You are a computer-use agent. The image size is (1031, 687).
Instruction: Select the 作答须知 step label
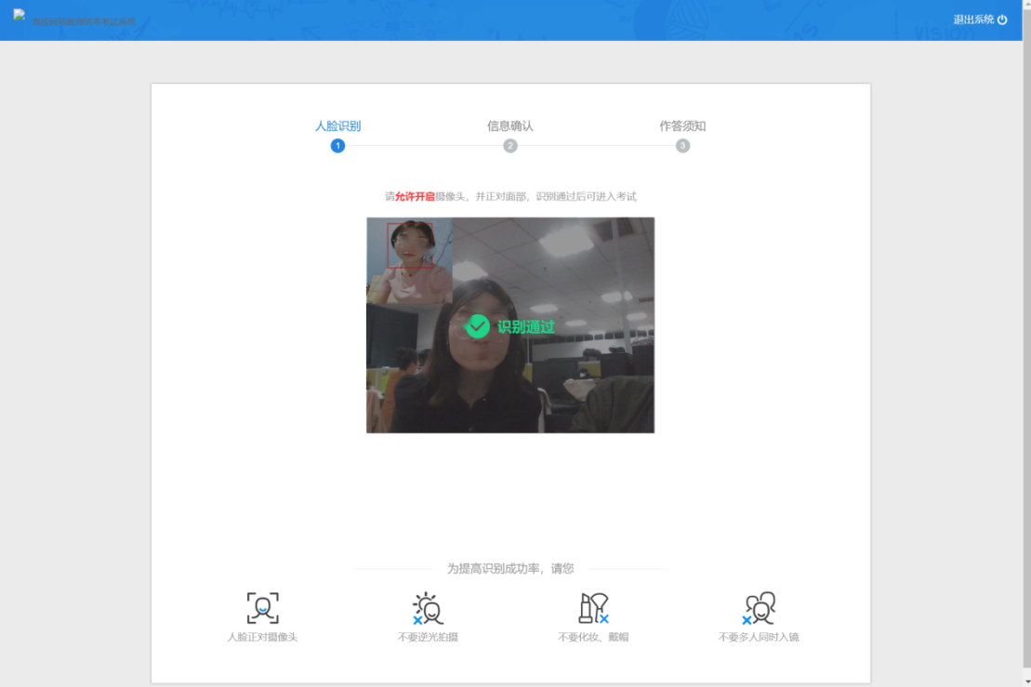click(x=682, y=126)
